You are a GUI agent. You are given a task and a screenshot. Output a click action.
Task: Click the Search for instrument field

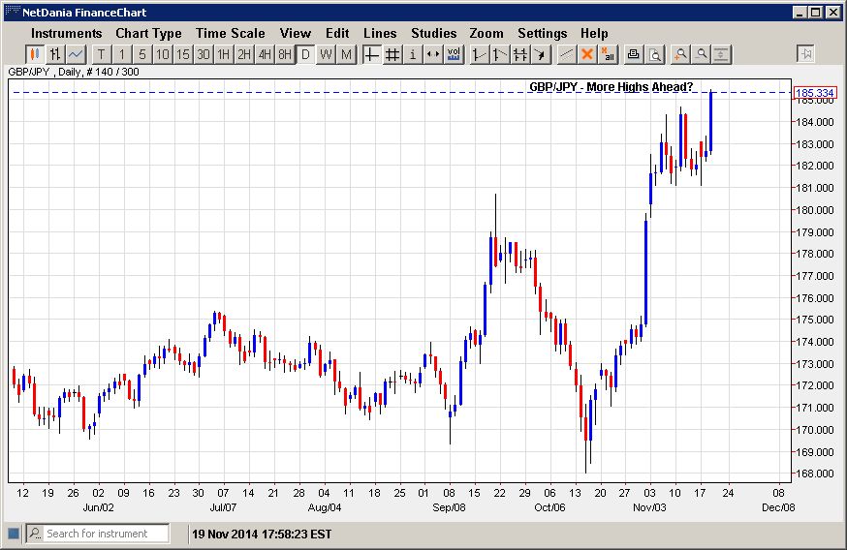(97, 534)
